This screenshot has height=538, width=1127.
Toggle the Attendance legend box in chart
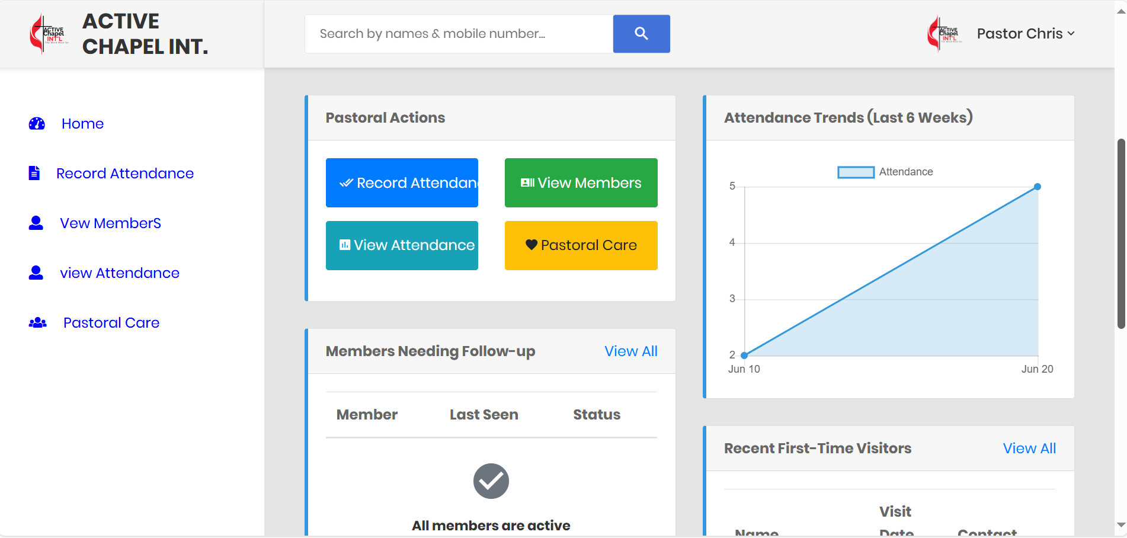coord(856,172)
